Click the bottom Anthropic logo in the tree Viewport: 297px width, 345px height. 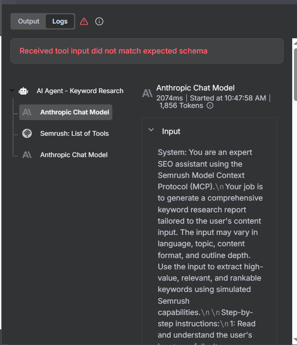(x=27, y=155)
